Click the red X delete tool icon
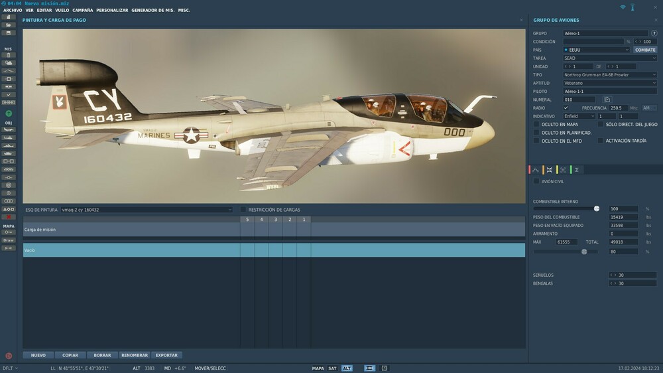The height and width of the screenshot is (373, 663). pyautogui.click(x=9, y=217)
